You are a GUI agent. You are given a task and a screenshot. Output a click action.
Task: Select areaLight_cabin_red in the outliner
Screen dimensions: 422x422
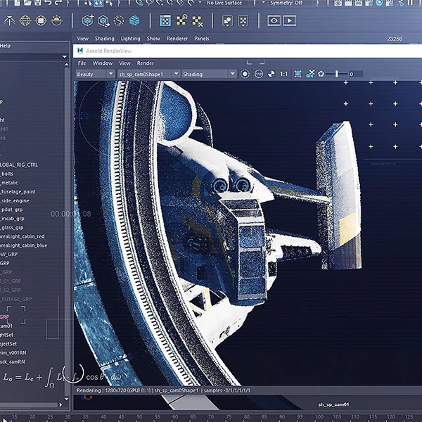point(23,237)
